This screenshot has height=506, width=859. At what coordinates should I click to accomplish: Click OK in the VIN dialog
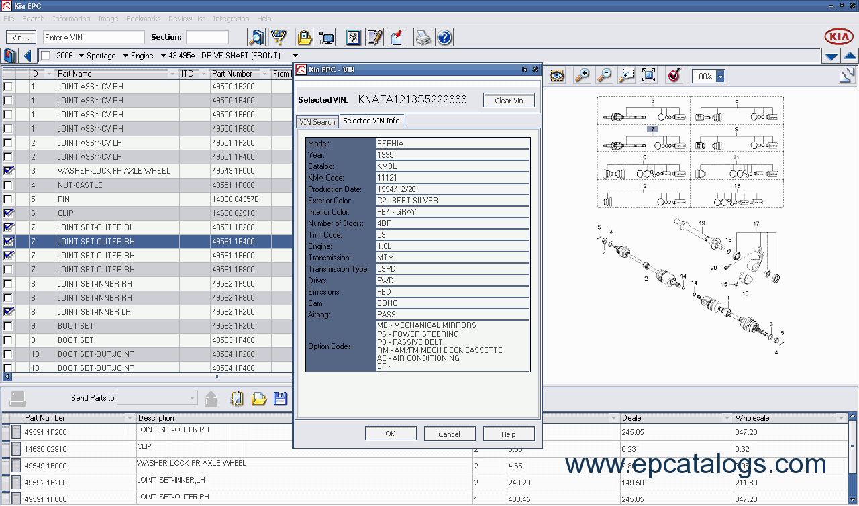(390, 434)
